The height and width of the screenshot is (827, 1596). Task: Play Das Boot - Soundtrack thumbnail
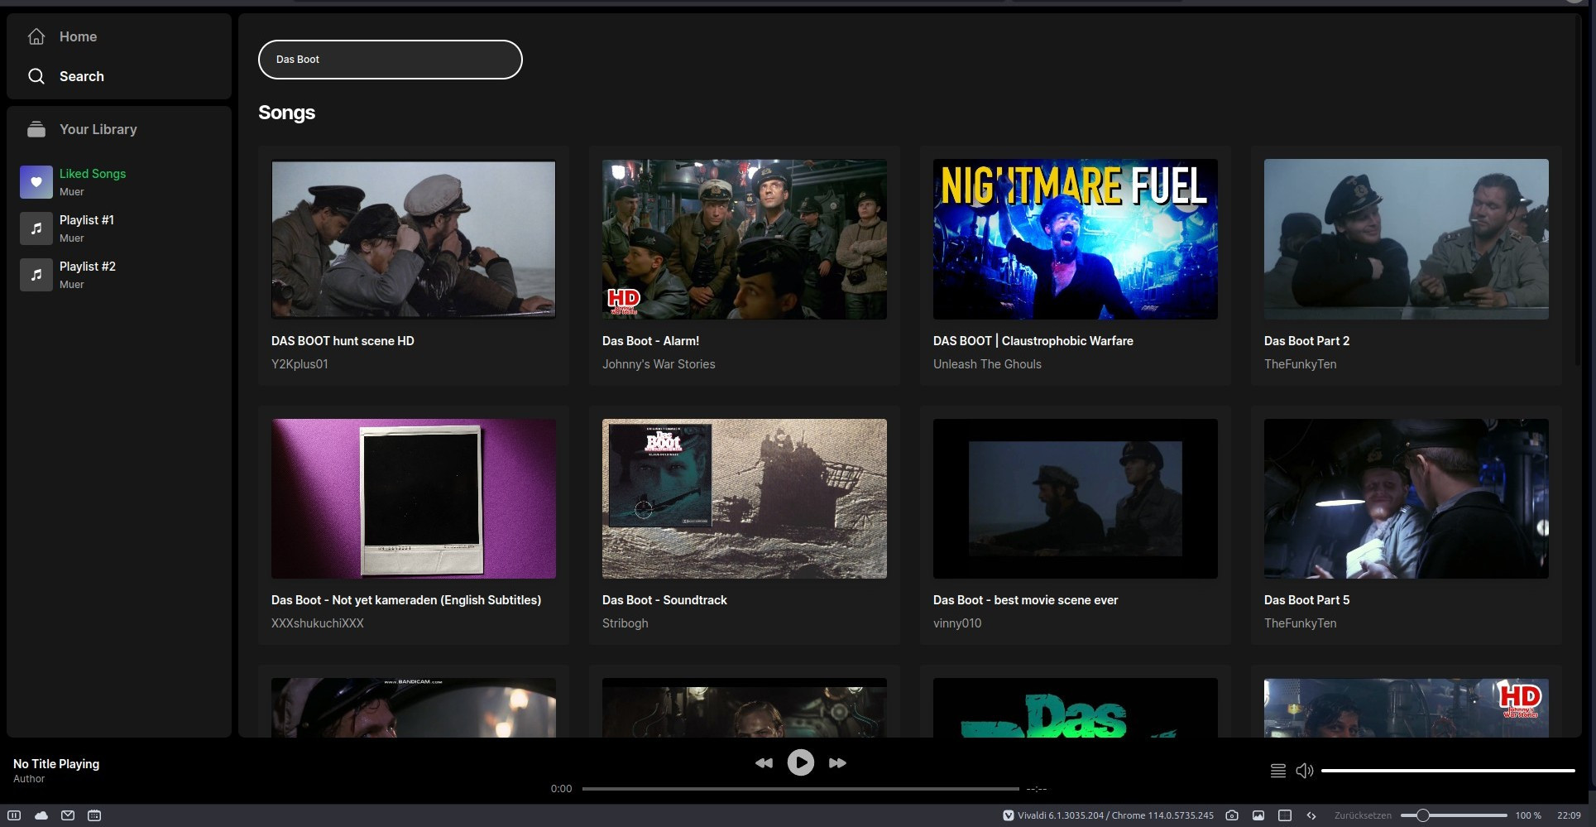coord(745,498)
